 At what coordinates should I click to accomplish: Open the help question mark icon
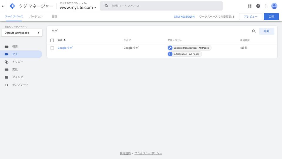(x=258, y=6)
